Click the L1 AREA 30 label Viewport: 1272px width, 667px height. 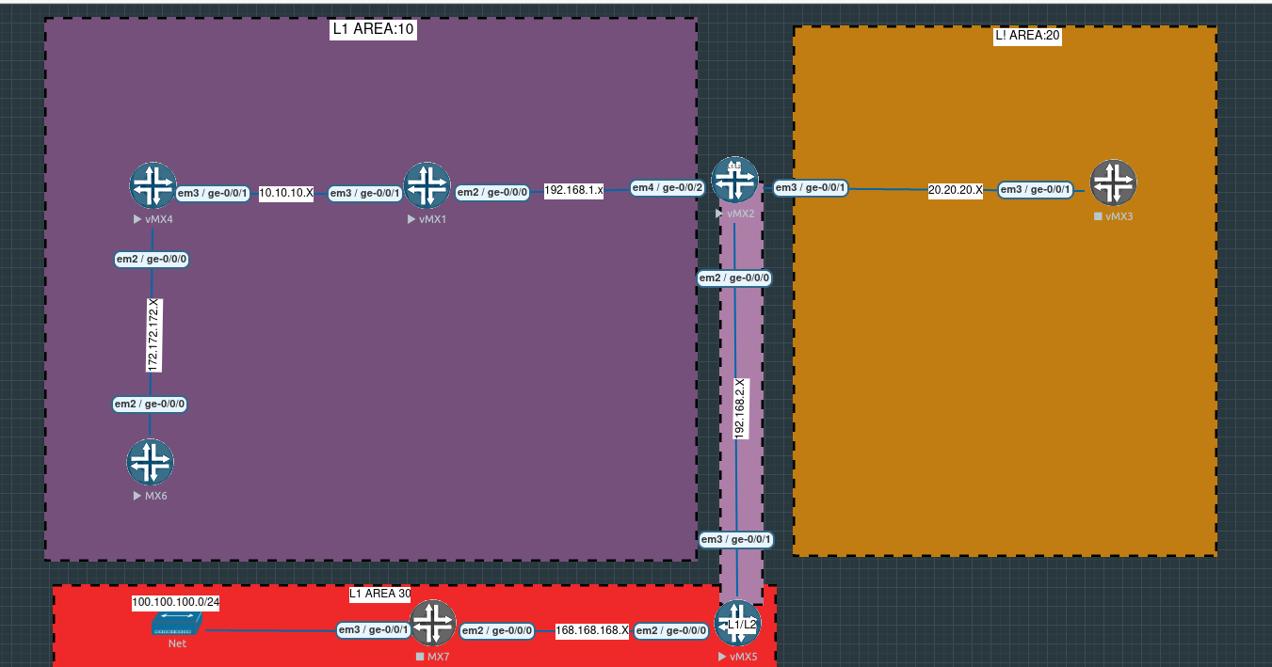(x=380, y=594)
